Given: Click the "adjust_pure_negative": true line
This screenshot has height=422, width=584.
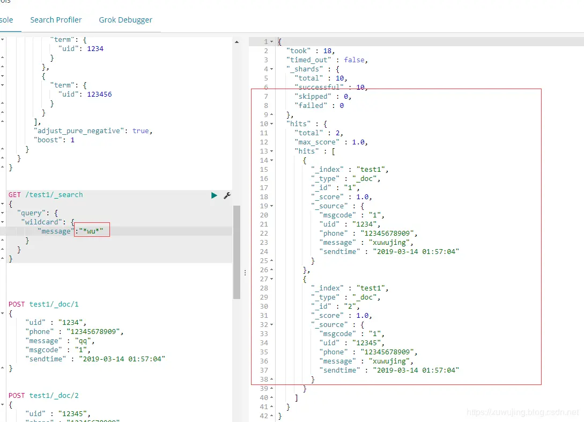Looking at the screenshot, I should pyautogui.click(x=93, y=131).
